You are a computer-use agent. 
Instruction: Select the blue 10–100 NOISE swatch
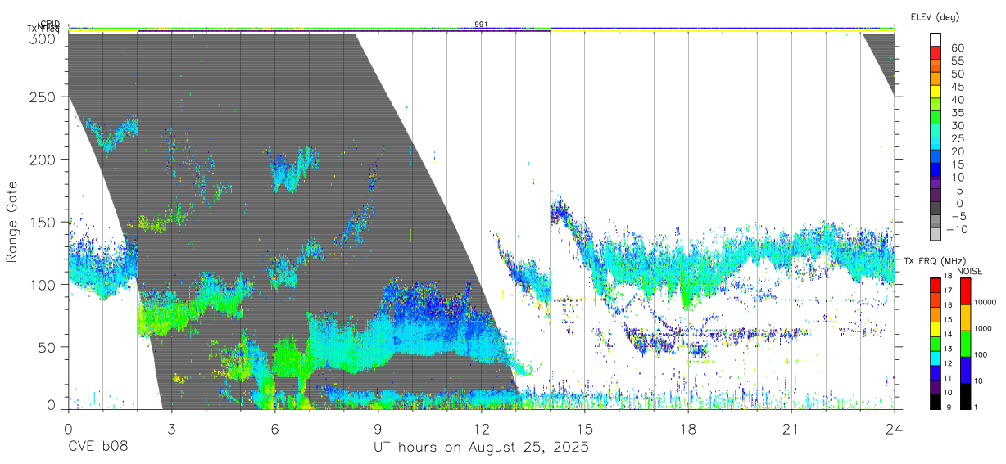click(x=965, y=370)
